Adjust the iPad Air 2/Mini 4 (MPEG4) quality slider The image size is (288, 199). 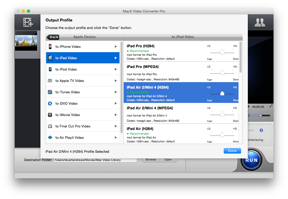click(x=222, y=114)
